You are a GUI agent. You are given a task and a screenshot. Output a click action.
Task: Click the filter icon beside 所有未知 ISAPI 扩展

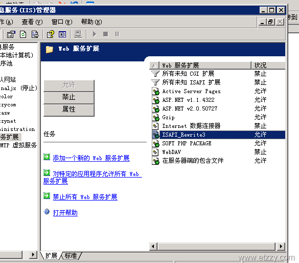click(x=155, y=82)
